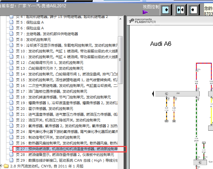Open 页 13 : 凸轮轴调节元件 7
The width and height of the screenshot is (213, 169).
point(49,68)
